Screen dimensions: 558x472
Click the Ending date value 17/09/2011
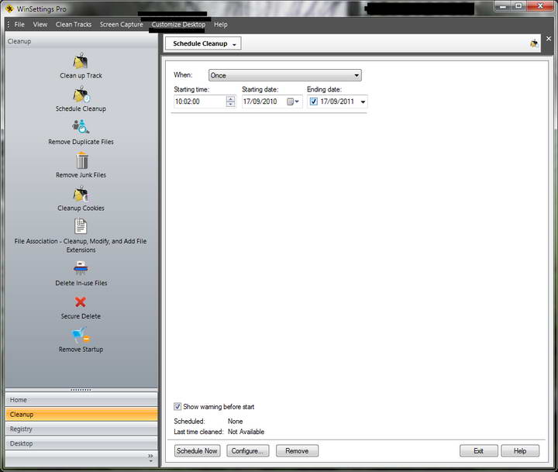[337, 102]
